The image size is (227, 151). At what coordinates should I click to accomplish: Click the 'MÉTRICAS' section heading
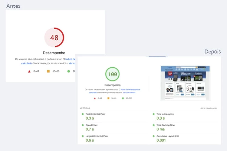pos(85,108)
